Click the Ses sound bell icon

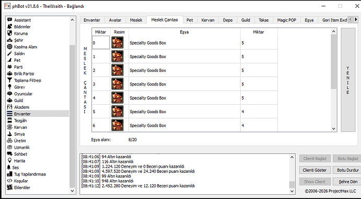(9, 167)
